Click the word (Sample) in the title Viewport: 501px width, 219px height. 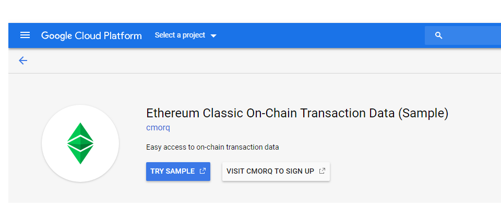tap(423, 113)
